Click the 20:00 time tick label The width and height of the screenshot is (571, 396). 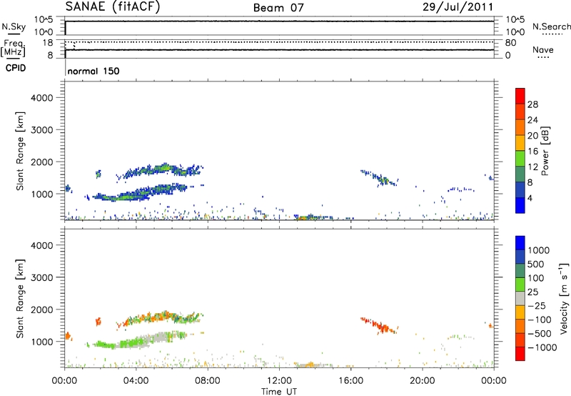tap(422, 381)
